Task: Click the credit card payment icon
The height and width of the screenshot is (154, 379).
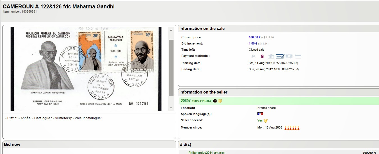Action: pyautogui.click(x=298, y=56)
